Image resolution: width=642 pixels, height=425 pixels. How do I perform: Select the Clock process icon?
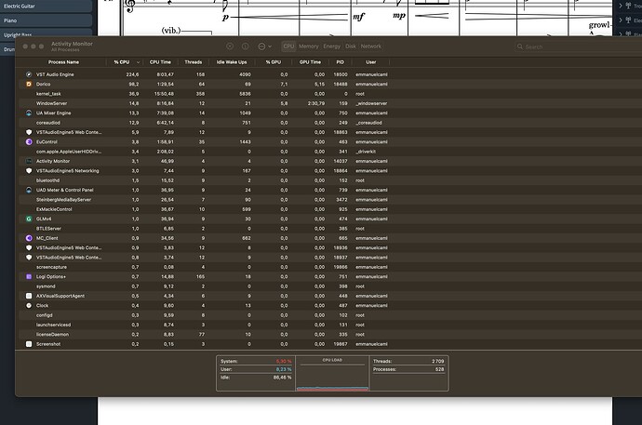click(x=29, y=306)
